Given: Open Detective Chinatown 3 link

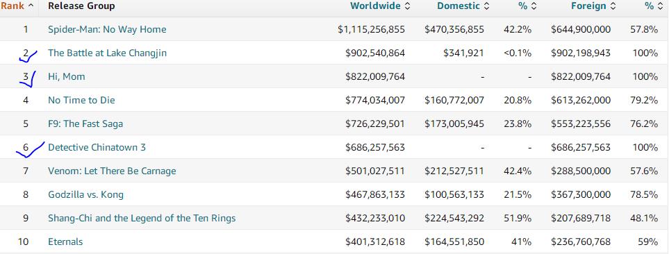Looking at the screenshot, I should point(97,147).
